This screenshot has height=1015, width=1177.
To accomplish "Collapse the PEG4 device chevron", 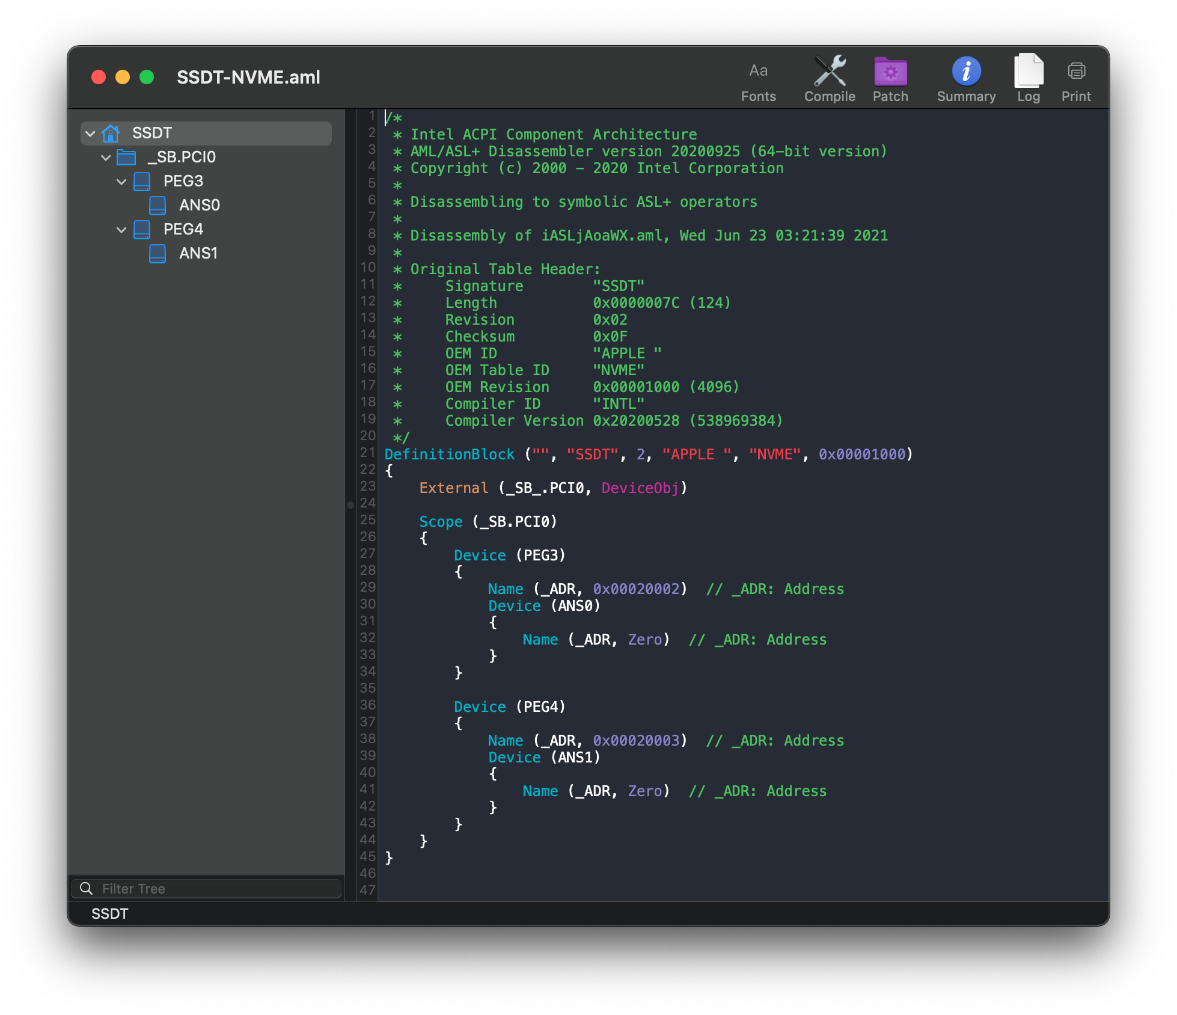I will (121, 230).
